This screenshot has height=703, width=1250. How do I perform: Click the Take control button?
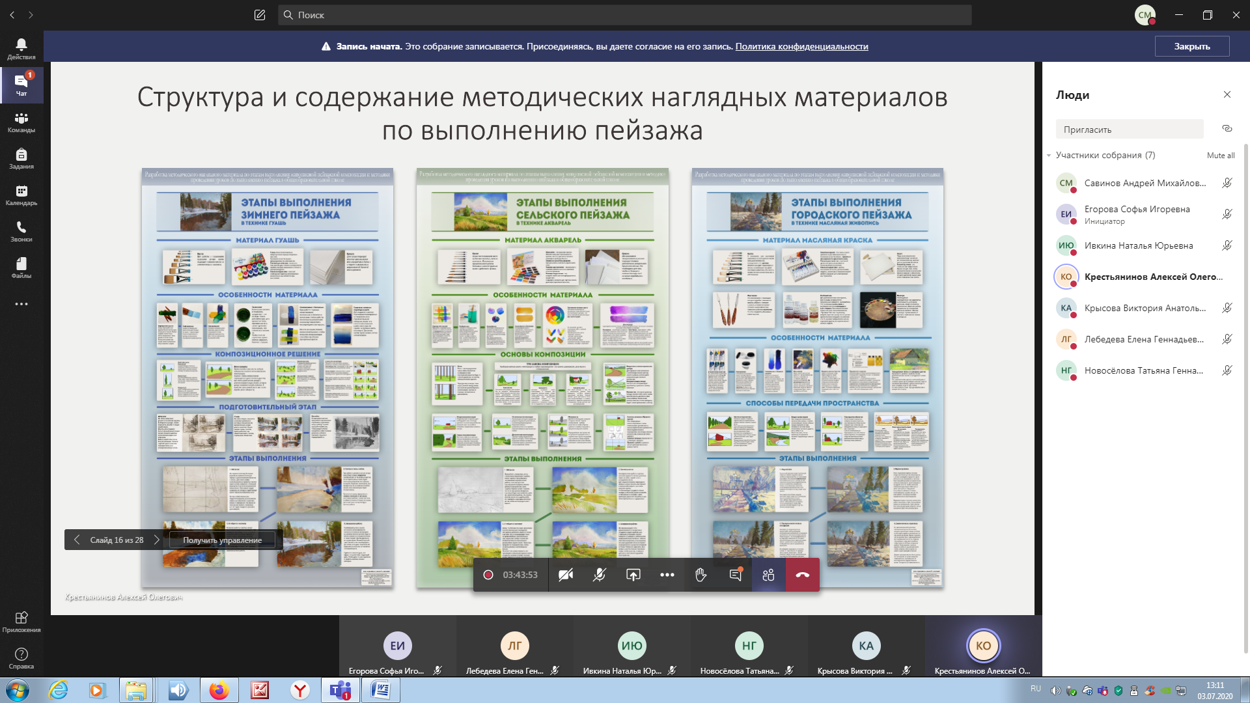pos(222,540)
